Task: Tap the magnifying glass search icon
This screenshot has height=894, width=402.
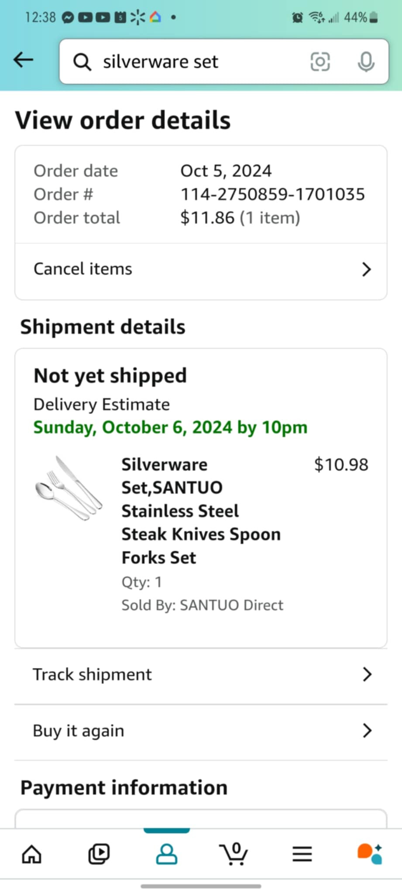Action: coord(82,62)
